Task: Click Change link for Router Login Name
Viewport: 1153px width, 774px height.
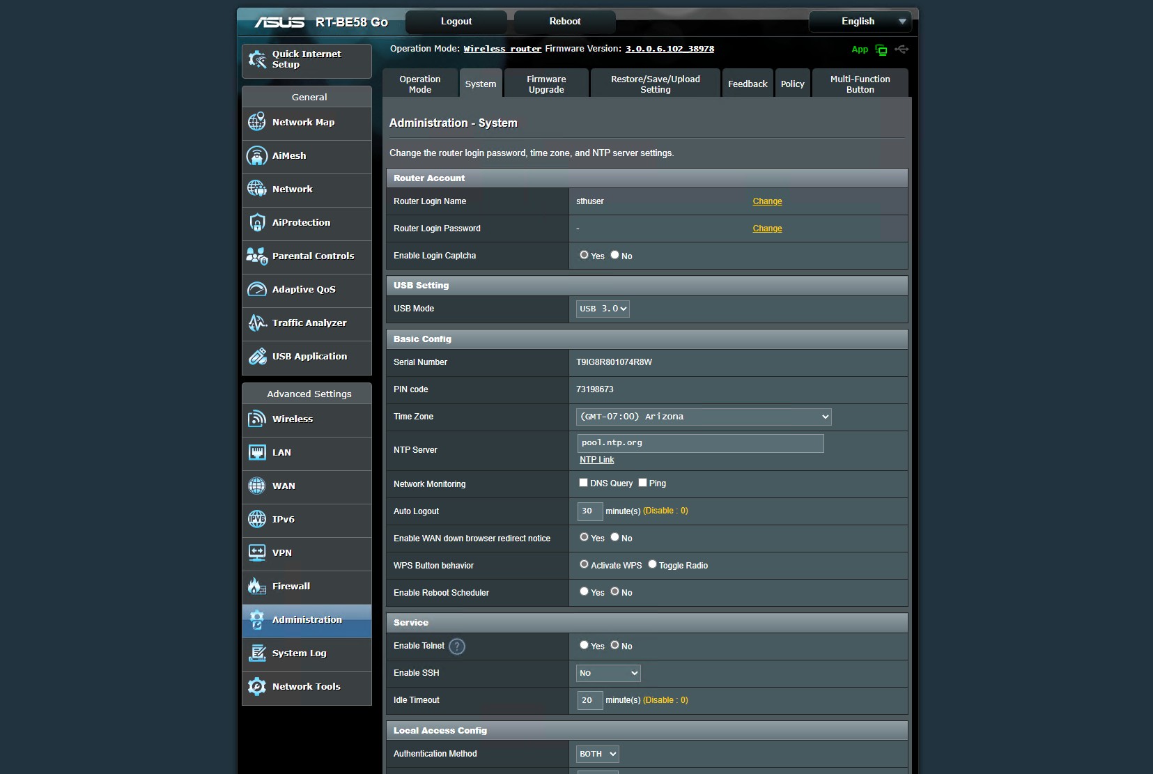Action: coord(767,201)
